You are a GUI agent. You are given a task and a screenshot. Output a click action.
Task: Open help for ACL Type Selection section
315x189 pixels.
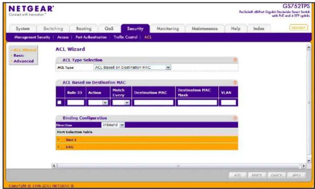coord(235,60)
